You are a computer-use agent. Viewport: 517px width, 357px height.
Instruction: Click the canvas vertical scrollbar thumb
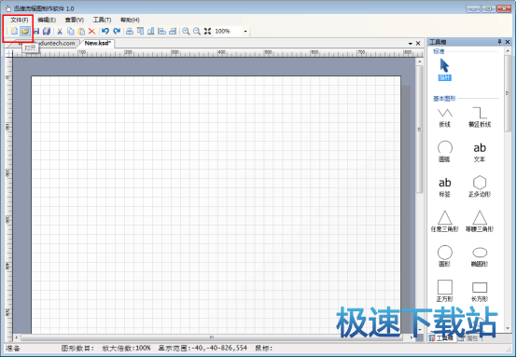pyautogui.click(x=419, y=130)
